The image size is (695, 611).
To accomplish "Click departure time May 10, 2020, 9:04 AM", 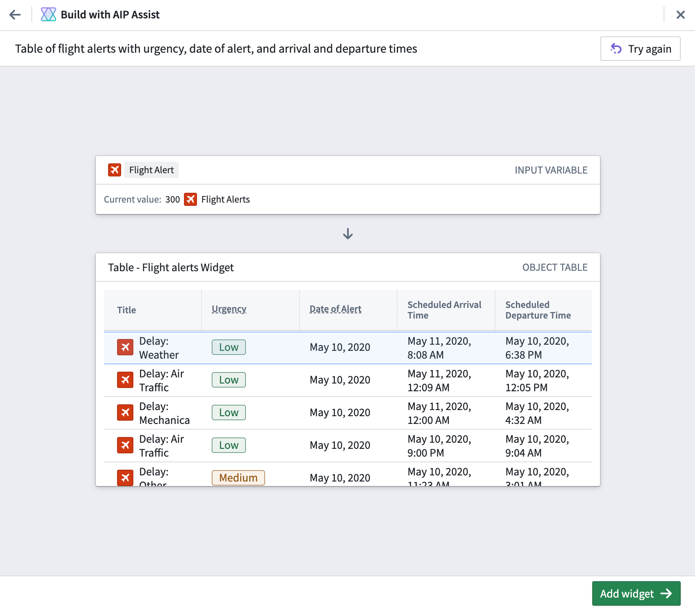I will click(x=537, y=446).
